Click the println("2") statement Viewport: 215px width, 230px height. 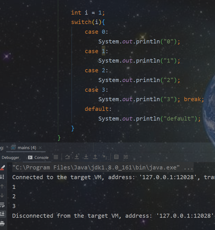(139, 80)
